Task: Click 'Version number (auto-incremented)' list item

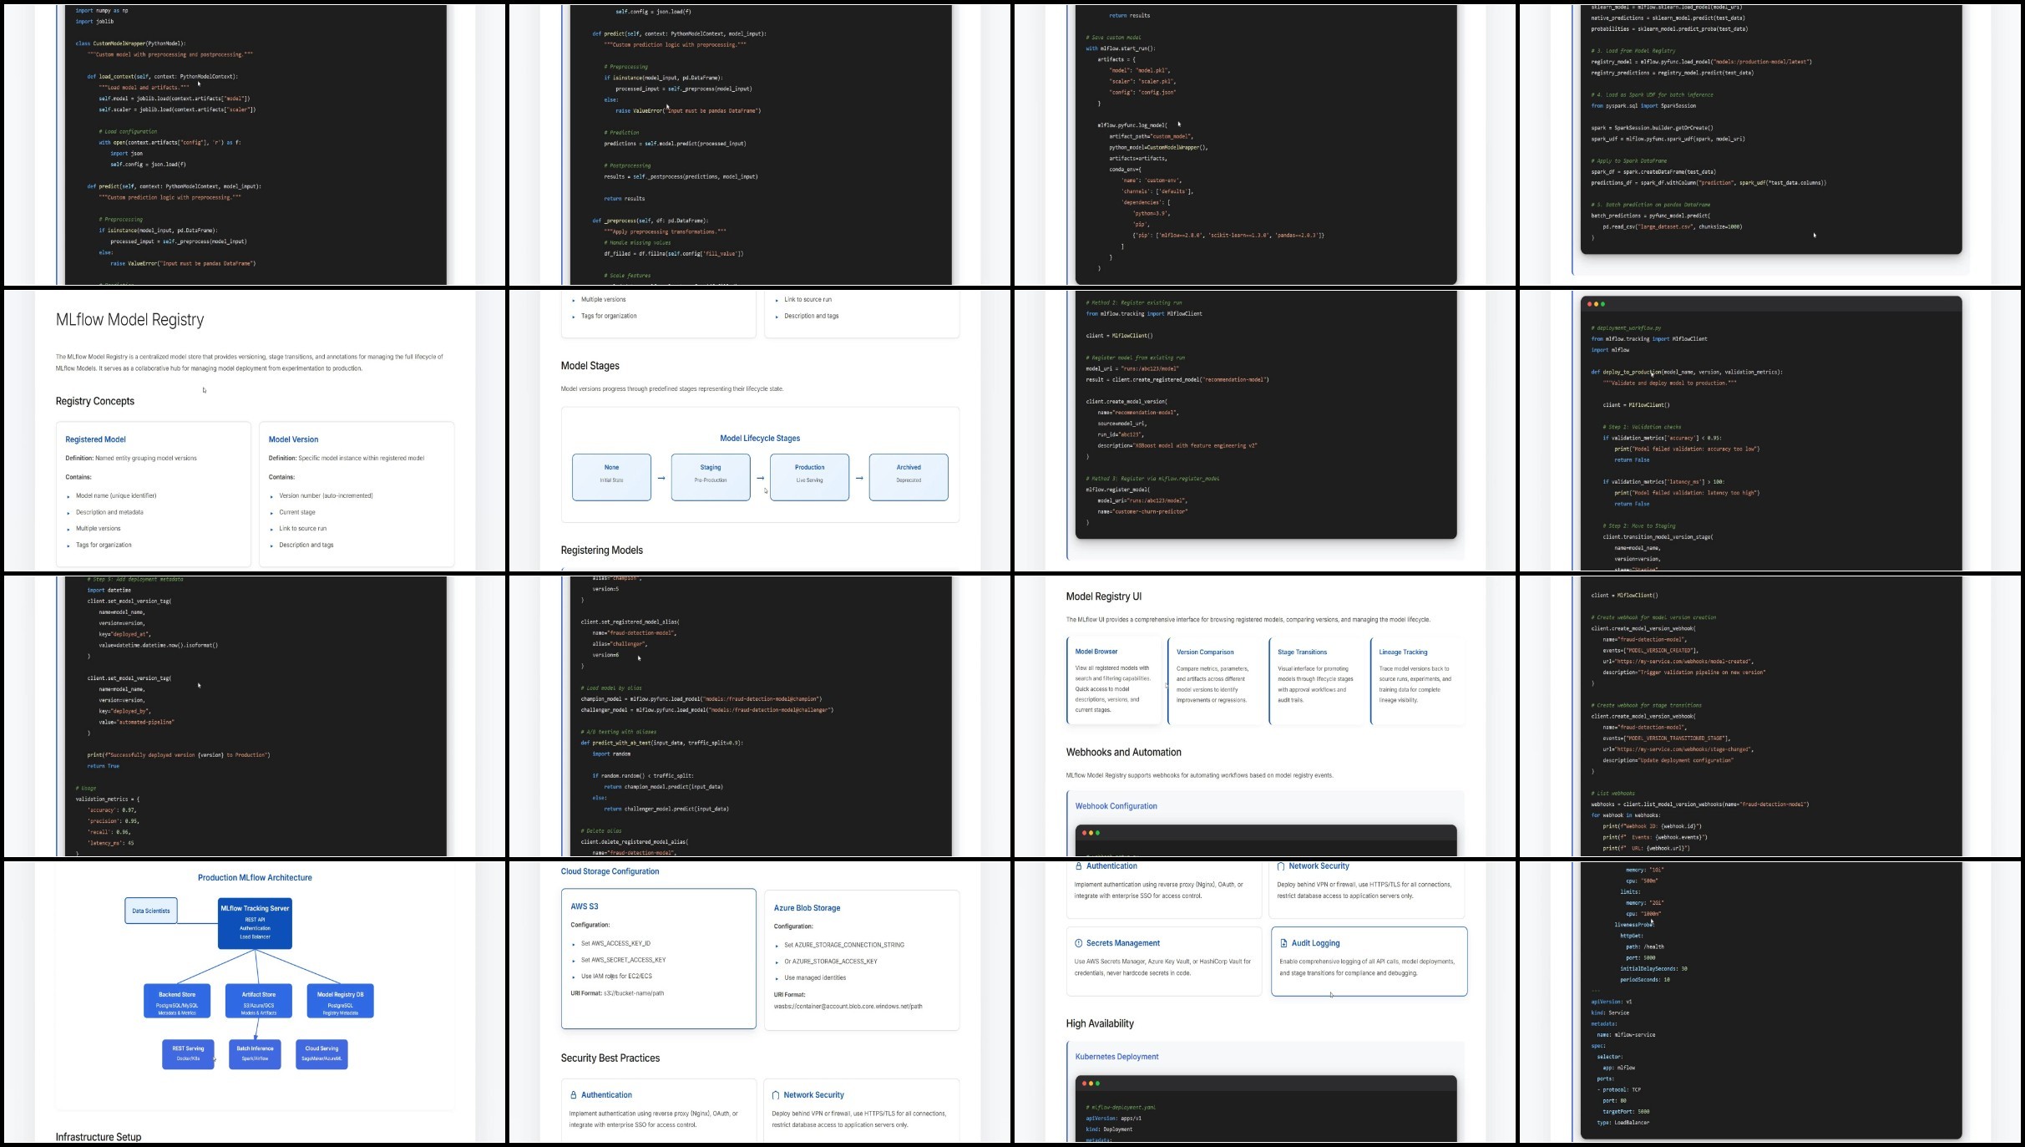Action: pos(326,496)
